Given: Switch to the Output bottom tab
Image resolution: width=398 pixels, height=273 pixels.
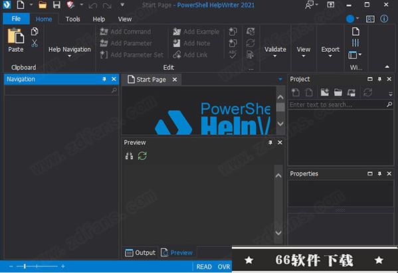Looking at the screenshot, I should tap(140, 252).
